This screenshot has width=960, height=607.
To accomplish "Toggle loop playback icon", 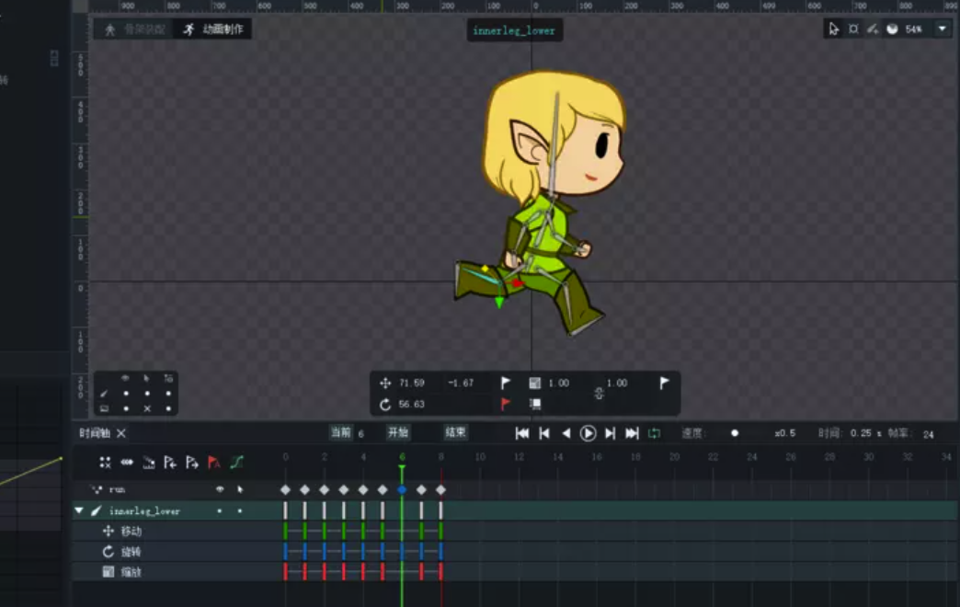I will pyautogui.click(x=655, y=433).
